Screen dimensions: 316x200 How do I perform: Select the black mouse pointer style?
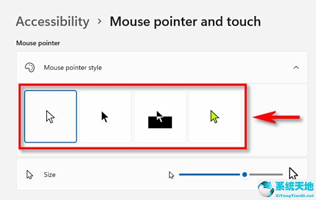click(x=105, y=117)
